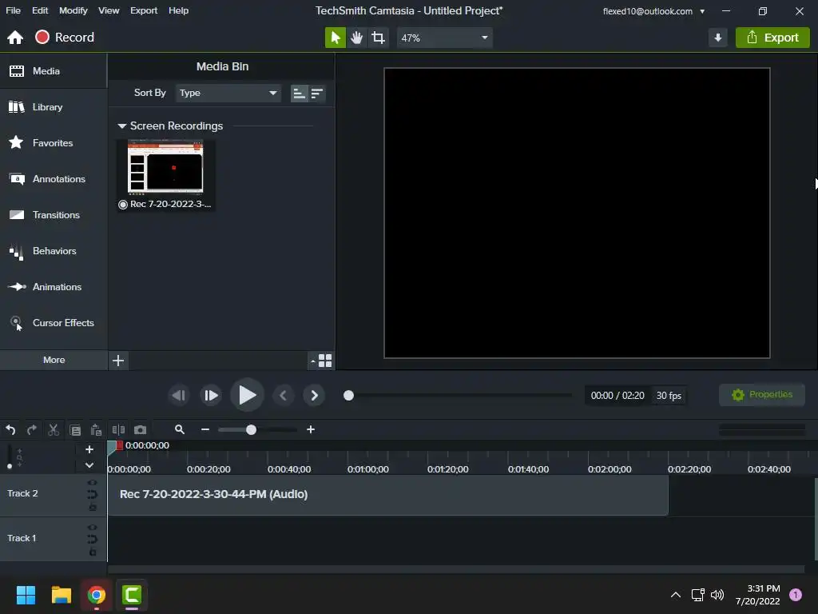The height and width of the screenshot is (614, 818).
Task: Open the Behaviors panel
Action: click(x=54, y=250)
